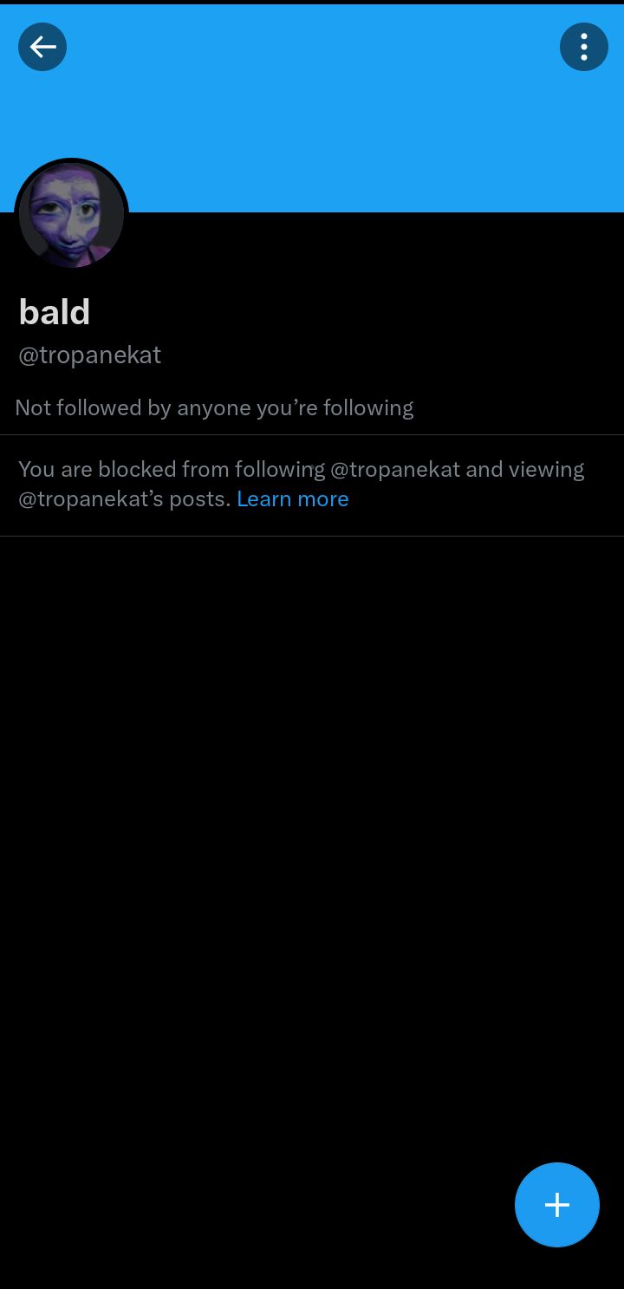Screen dimensions: 624x1289
Task: Enlarge the circular profile picture
Action: [72, 215]
